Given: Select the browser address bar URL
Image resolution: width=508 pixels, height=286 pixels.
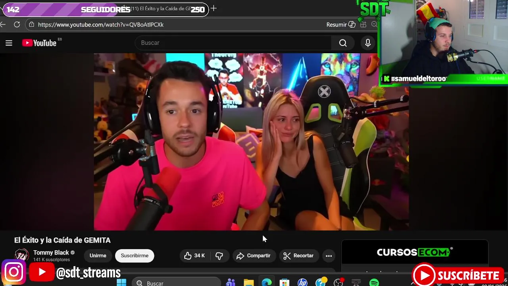Looking at the screenshot, I should 101,25.
